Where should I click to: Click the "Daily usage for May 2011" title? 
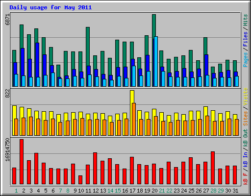[50, 7]
